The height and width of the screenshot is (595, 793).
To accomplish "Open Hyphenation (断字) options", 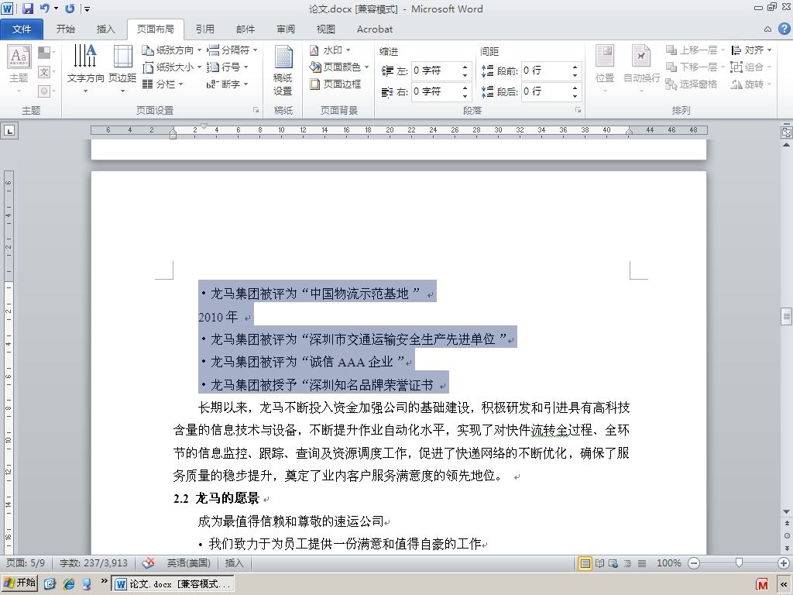I will point(228,84).
